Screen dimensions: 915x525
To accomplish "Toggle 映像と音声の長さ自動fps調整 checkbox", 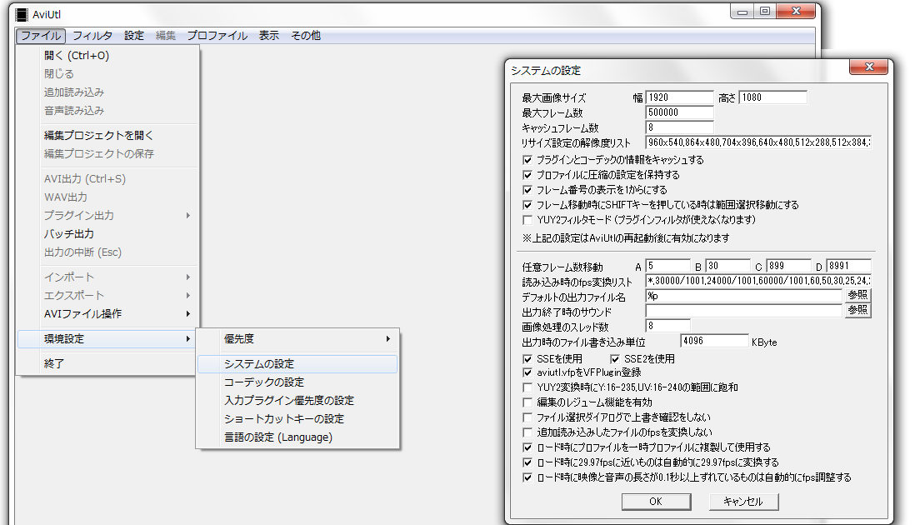I will [527, 477].
